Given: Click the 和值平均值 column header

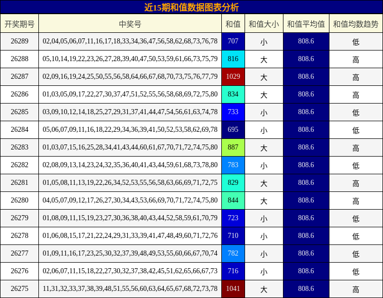Looking at the screenshot, I should (306, 24).
